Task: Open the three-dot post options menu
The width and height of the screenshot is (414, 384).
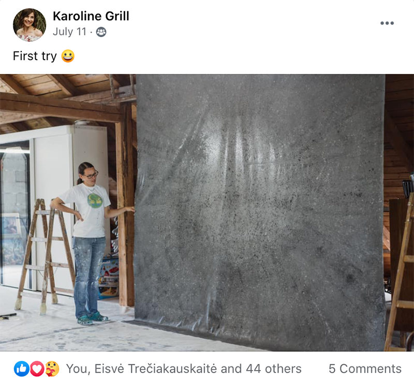Action: (387, 23)
